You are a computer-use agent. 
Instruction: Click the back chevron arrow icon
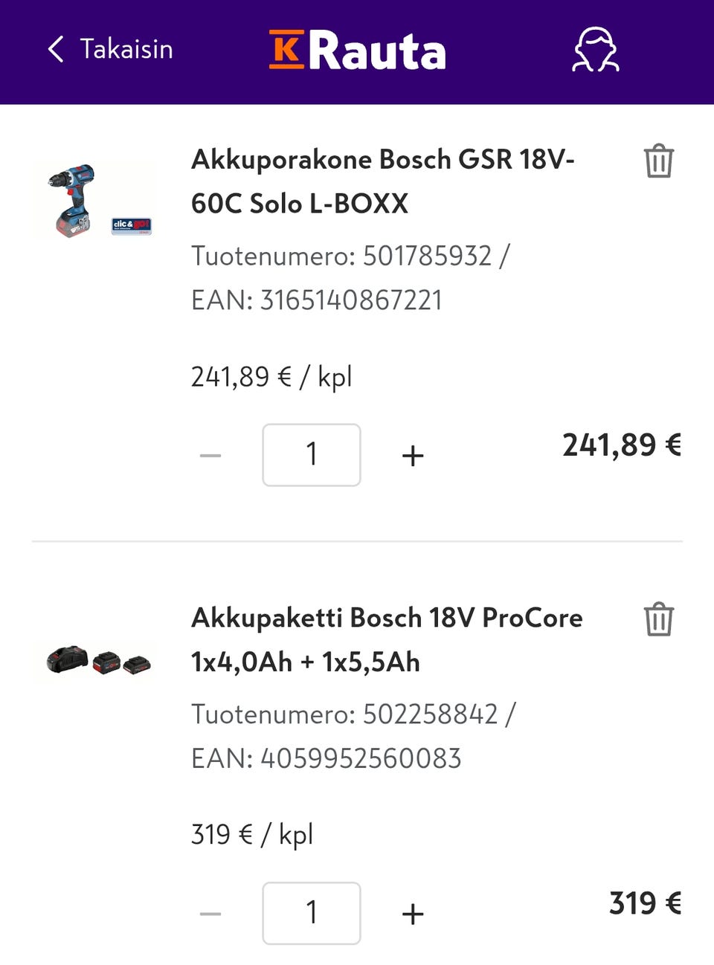(x=56, y=50)
